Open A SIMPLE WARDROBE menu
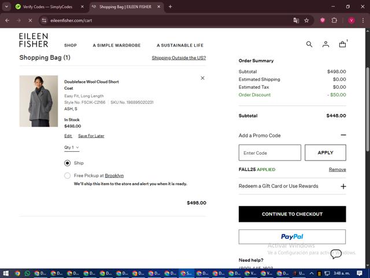 click(117, 45)
